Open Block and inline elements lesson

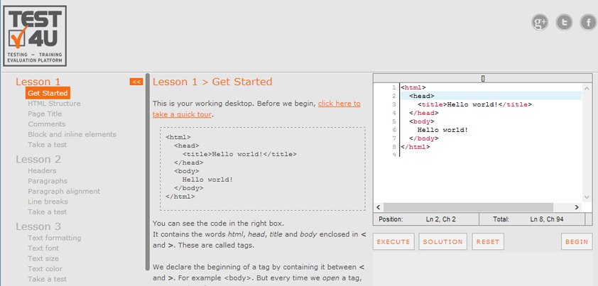click(x=72, y=134)
